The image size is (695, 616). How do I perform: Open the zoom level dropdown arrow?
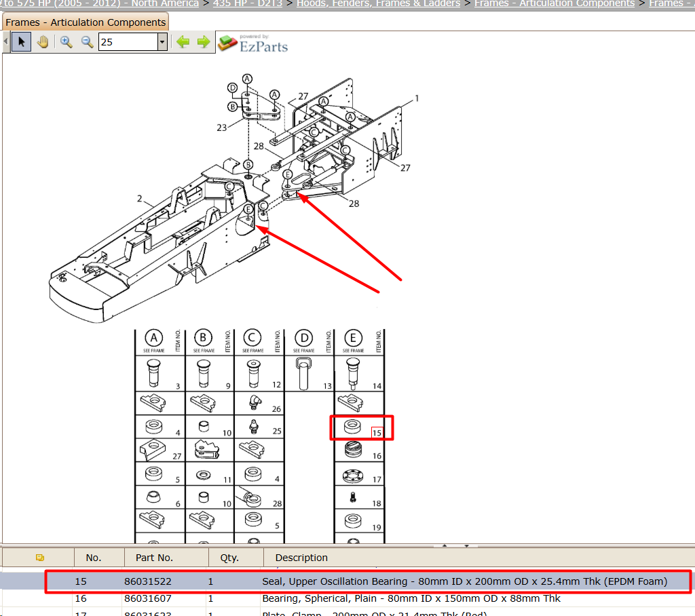click(162, 42)
